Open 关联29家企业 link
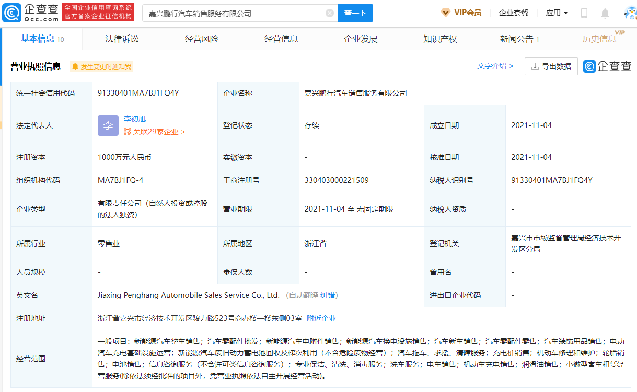Viewport: 637px width, 392px height. point(155,132)
